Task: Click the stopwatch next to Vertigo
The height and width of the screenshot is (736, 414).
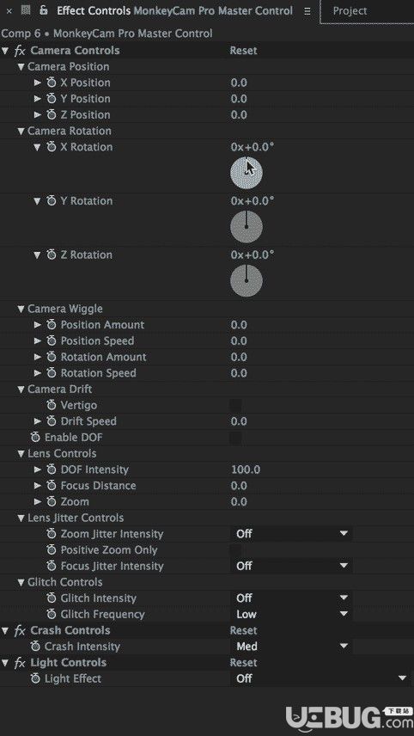Action: point(51,405)
